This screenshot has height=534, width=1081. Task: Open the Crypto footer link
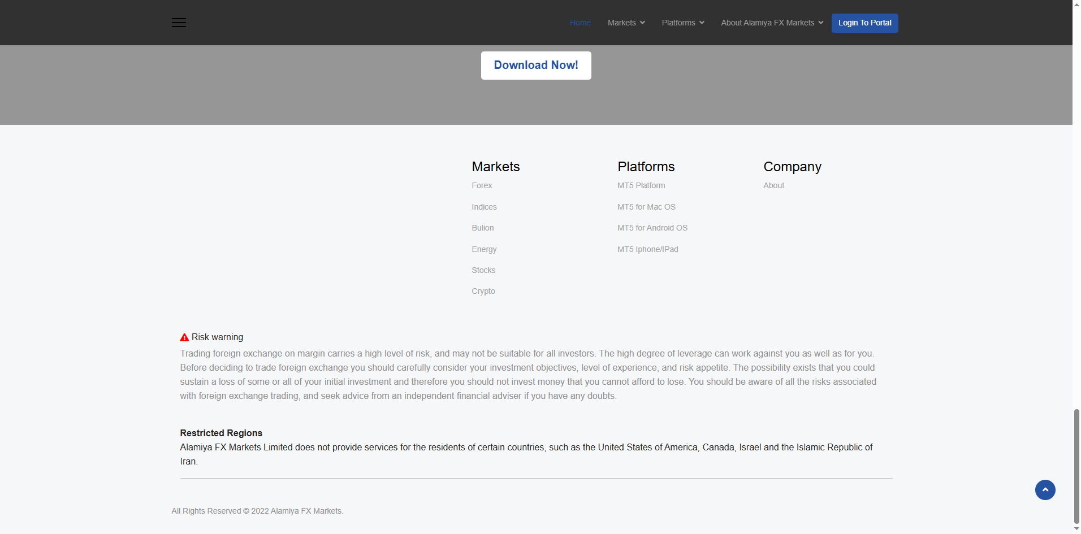click(483, 291)
